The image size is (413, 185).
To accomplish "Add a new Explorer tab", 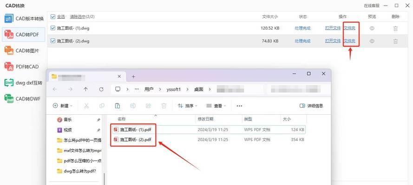I will coord(133,76).
